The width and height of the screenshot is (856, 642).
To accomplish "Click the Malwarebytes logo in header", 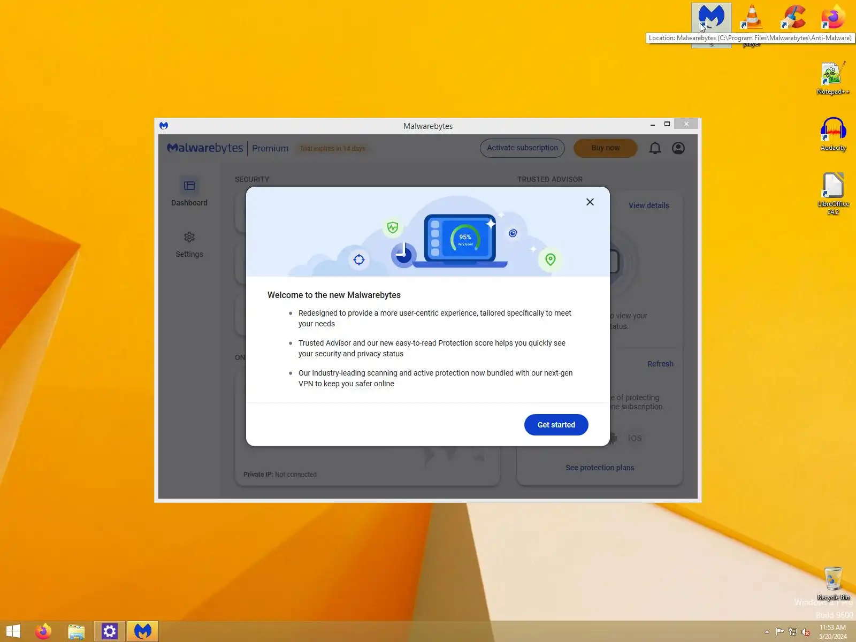I will click(205, 148).
